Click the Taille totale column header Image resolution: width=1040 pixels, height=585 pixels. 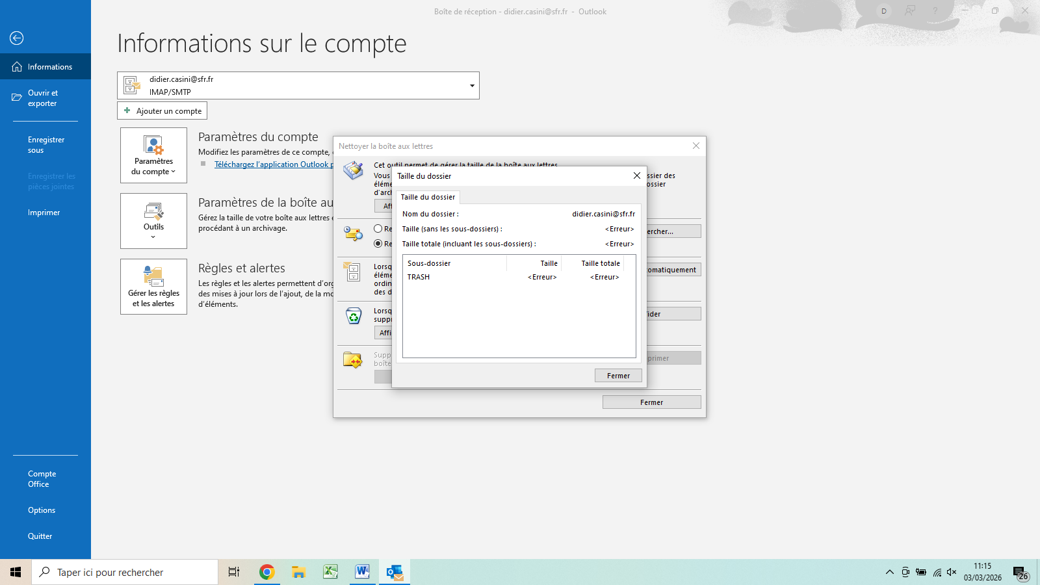coord(593,263)
